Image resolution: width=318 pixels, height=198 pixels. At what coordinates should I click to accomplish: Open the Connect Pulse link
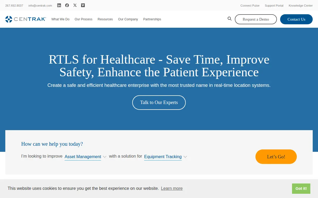click(250, 6)
